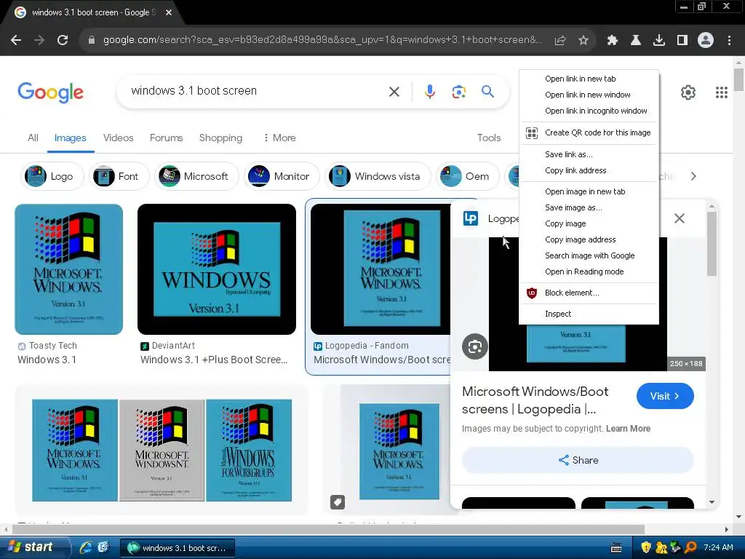Open Chrome's three-dot menu
Screen dimensions: 745x559
[729, 41]
